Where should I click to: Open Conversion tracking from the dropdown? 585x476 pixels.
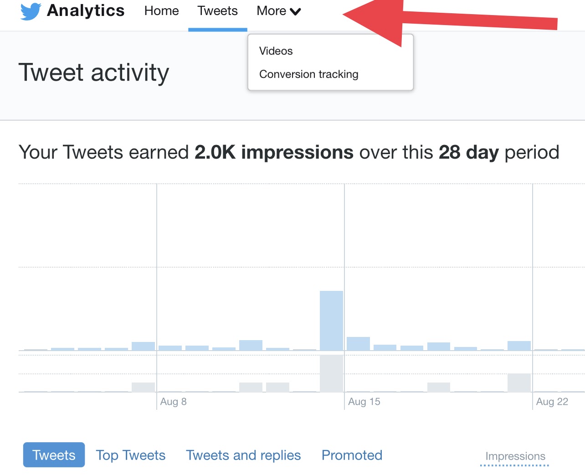[x=308, y=74]
